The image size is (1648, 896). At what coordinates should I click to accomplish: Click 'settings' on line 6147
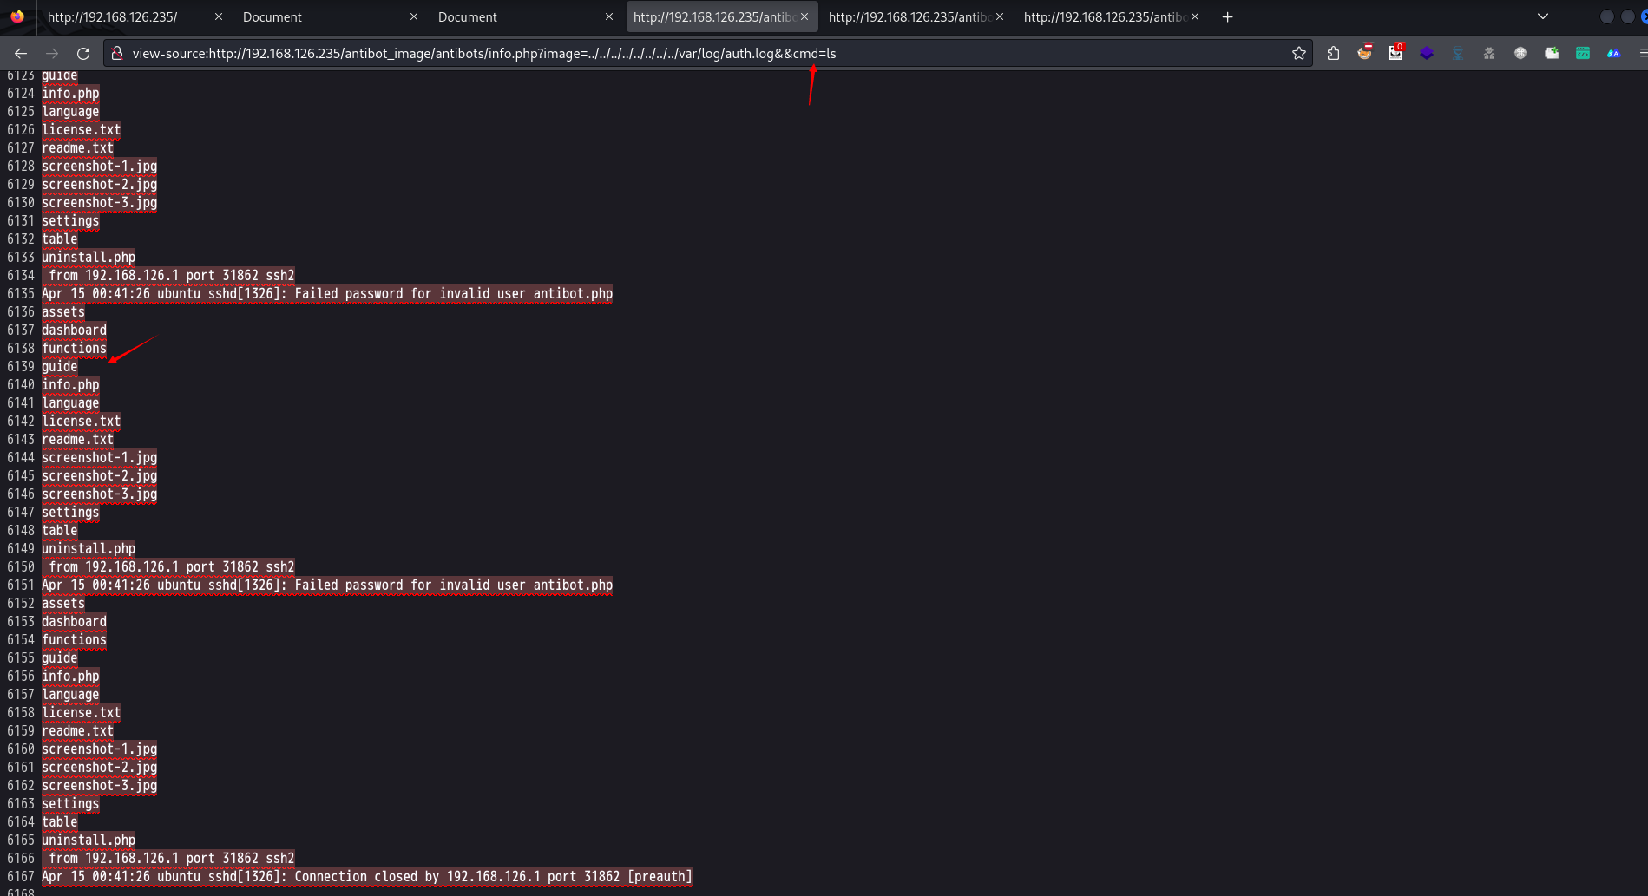click(70, 512)
